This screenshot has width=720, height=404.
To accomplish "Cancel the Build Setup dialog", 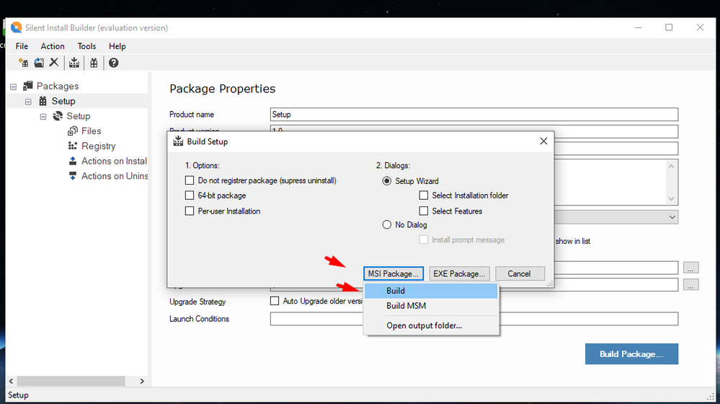I will point(520,273).
